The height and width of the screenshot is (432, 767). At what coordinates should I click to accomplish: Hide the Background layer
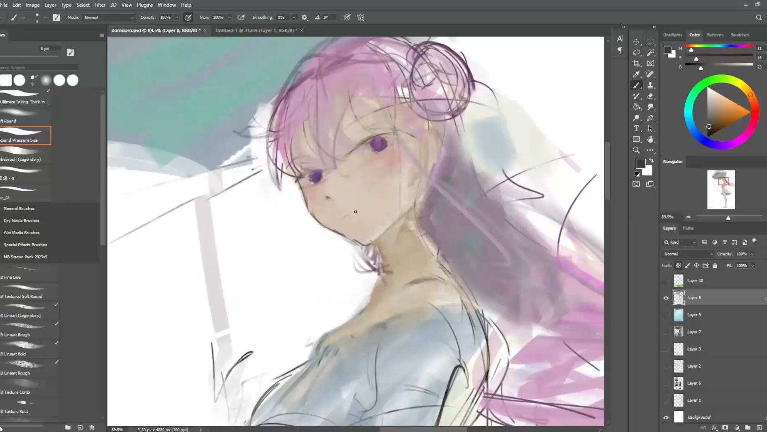point(666,417)
